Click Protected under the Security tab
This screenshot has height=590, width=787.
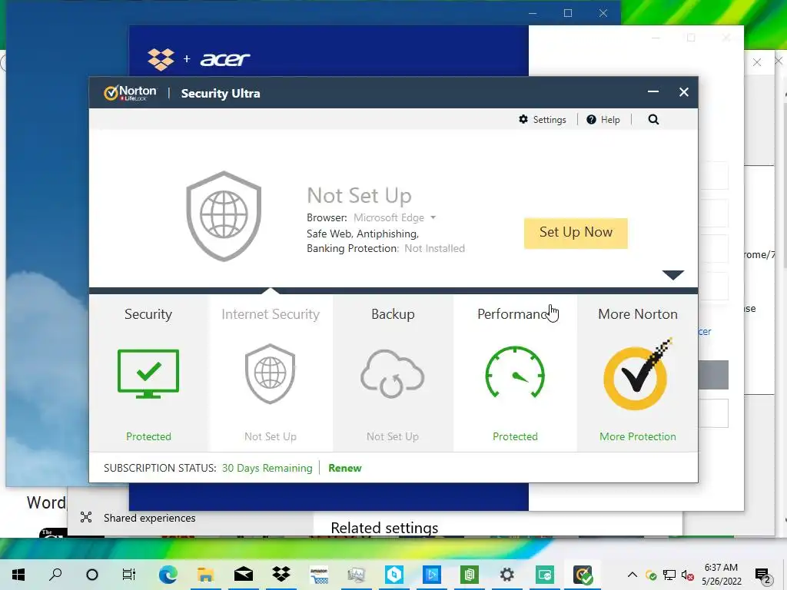click(148, 436)
